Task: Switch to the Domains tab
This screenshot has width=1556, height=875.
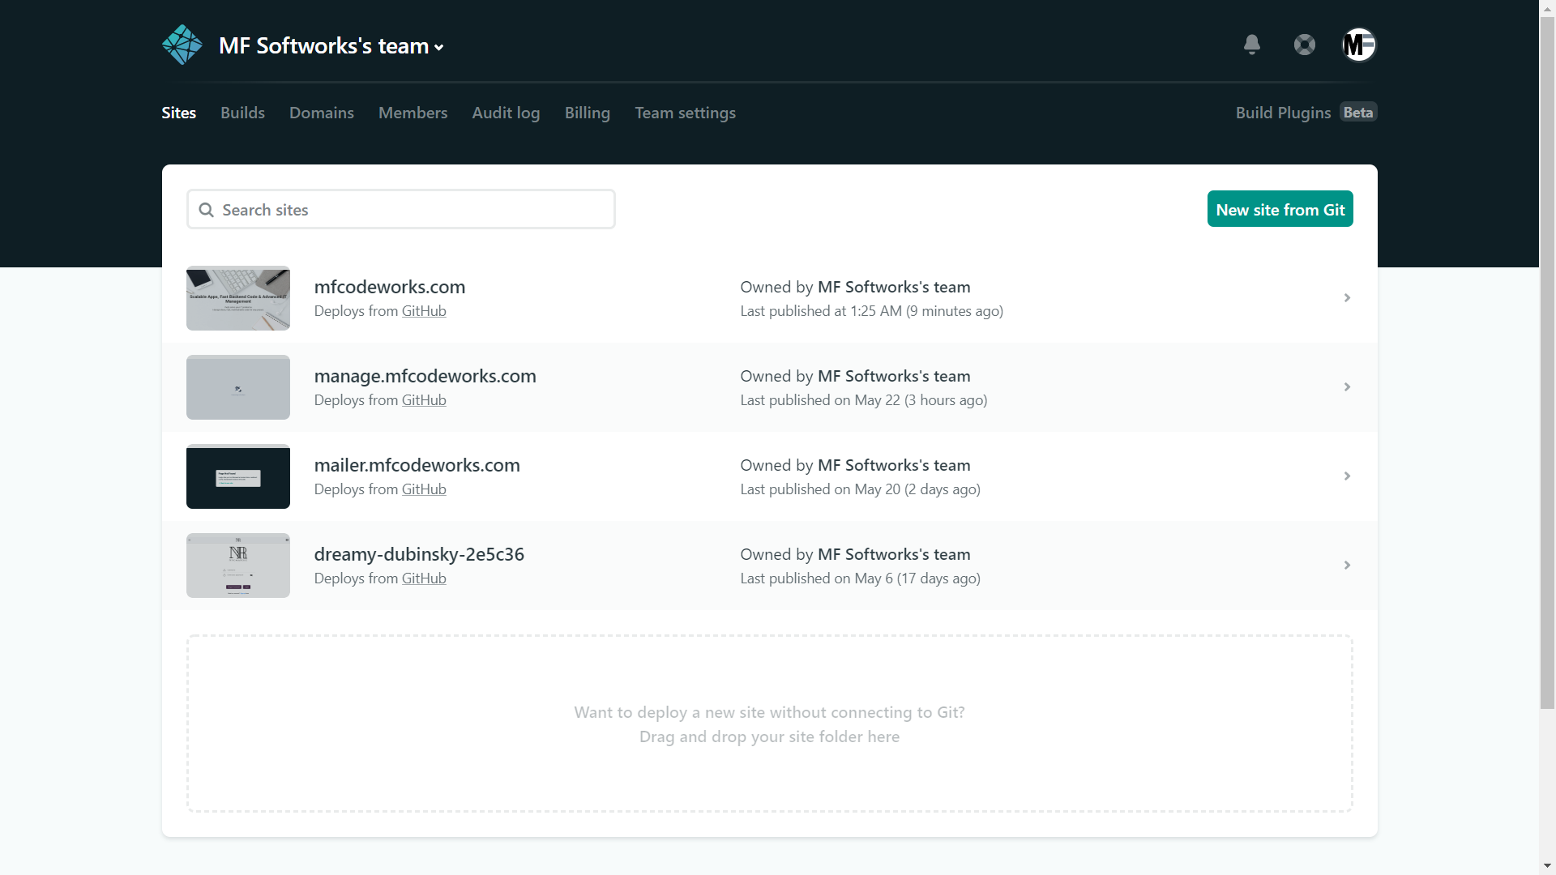Action: 322,113
